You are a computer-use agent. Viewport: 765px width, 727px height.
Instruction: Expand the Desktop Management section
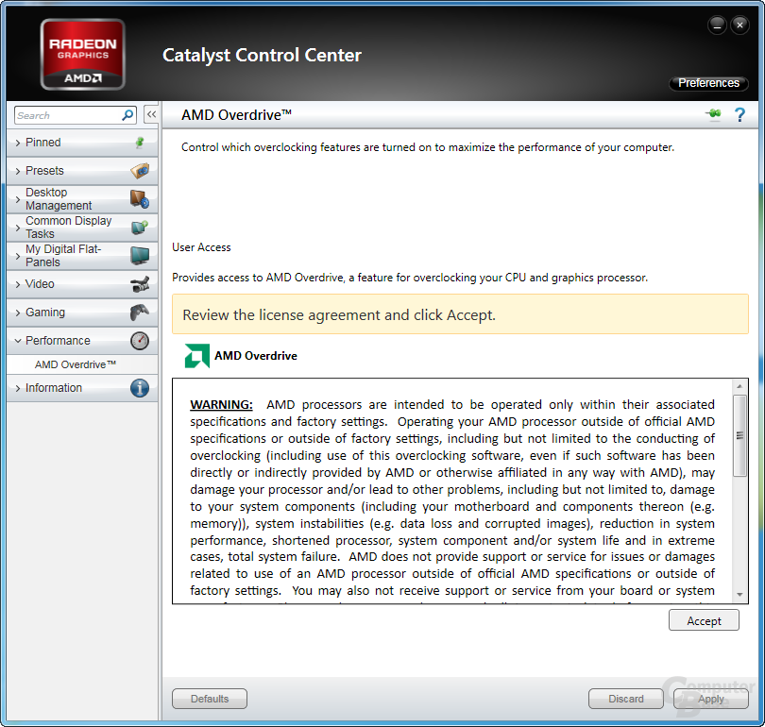pos(82,199)
